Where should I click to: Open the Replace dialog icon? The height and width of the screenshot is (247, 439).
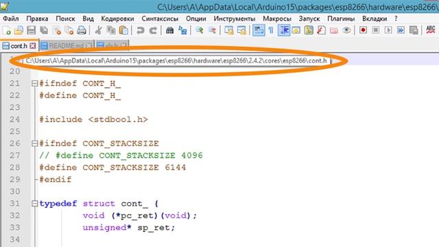pos(182,30)
